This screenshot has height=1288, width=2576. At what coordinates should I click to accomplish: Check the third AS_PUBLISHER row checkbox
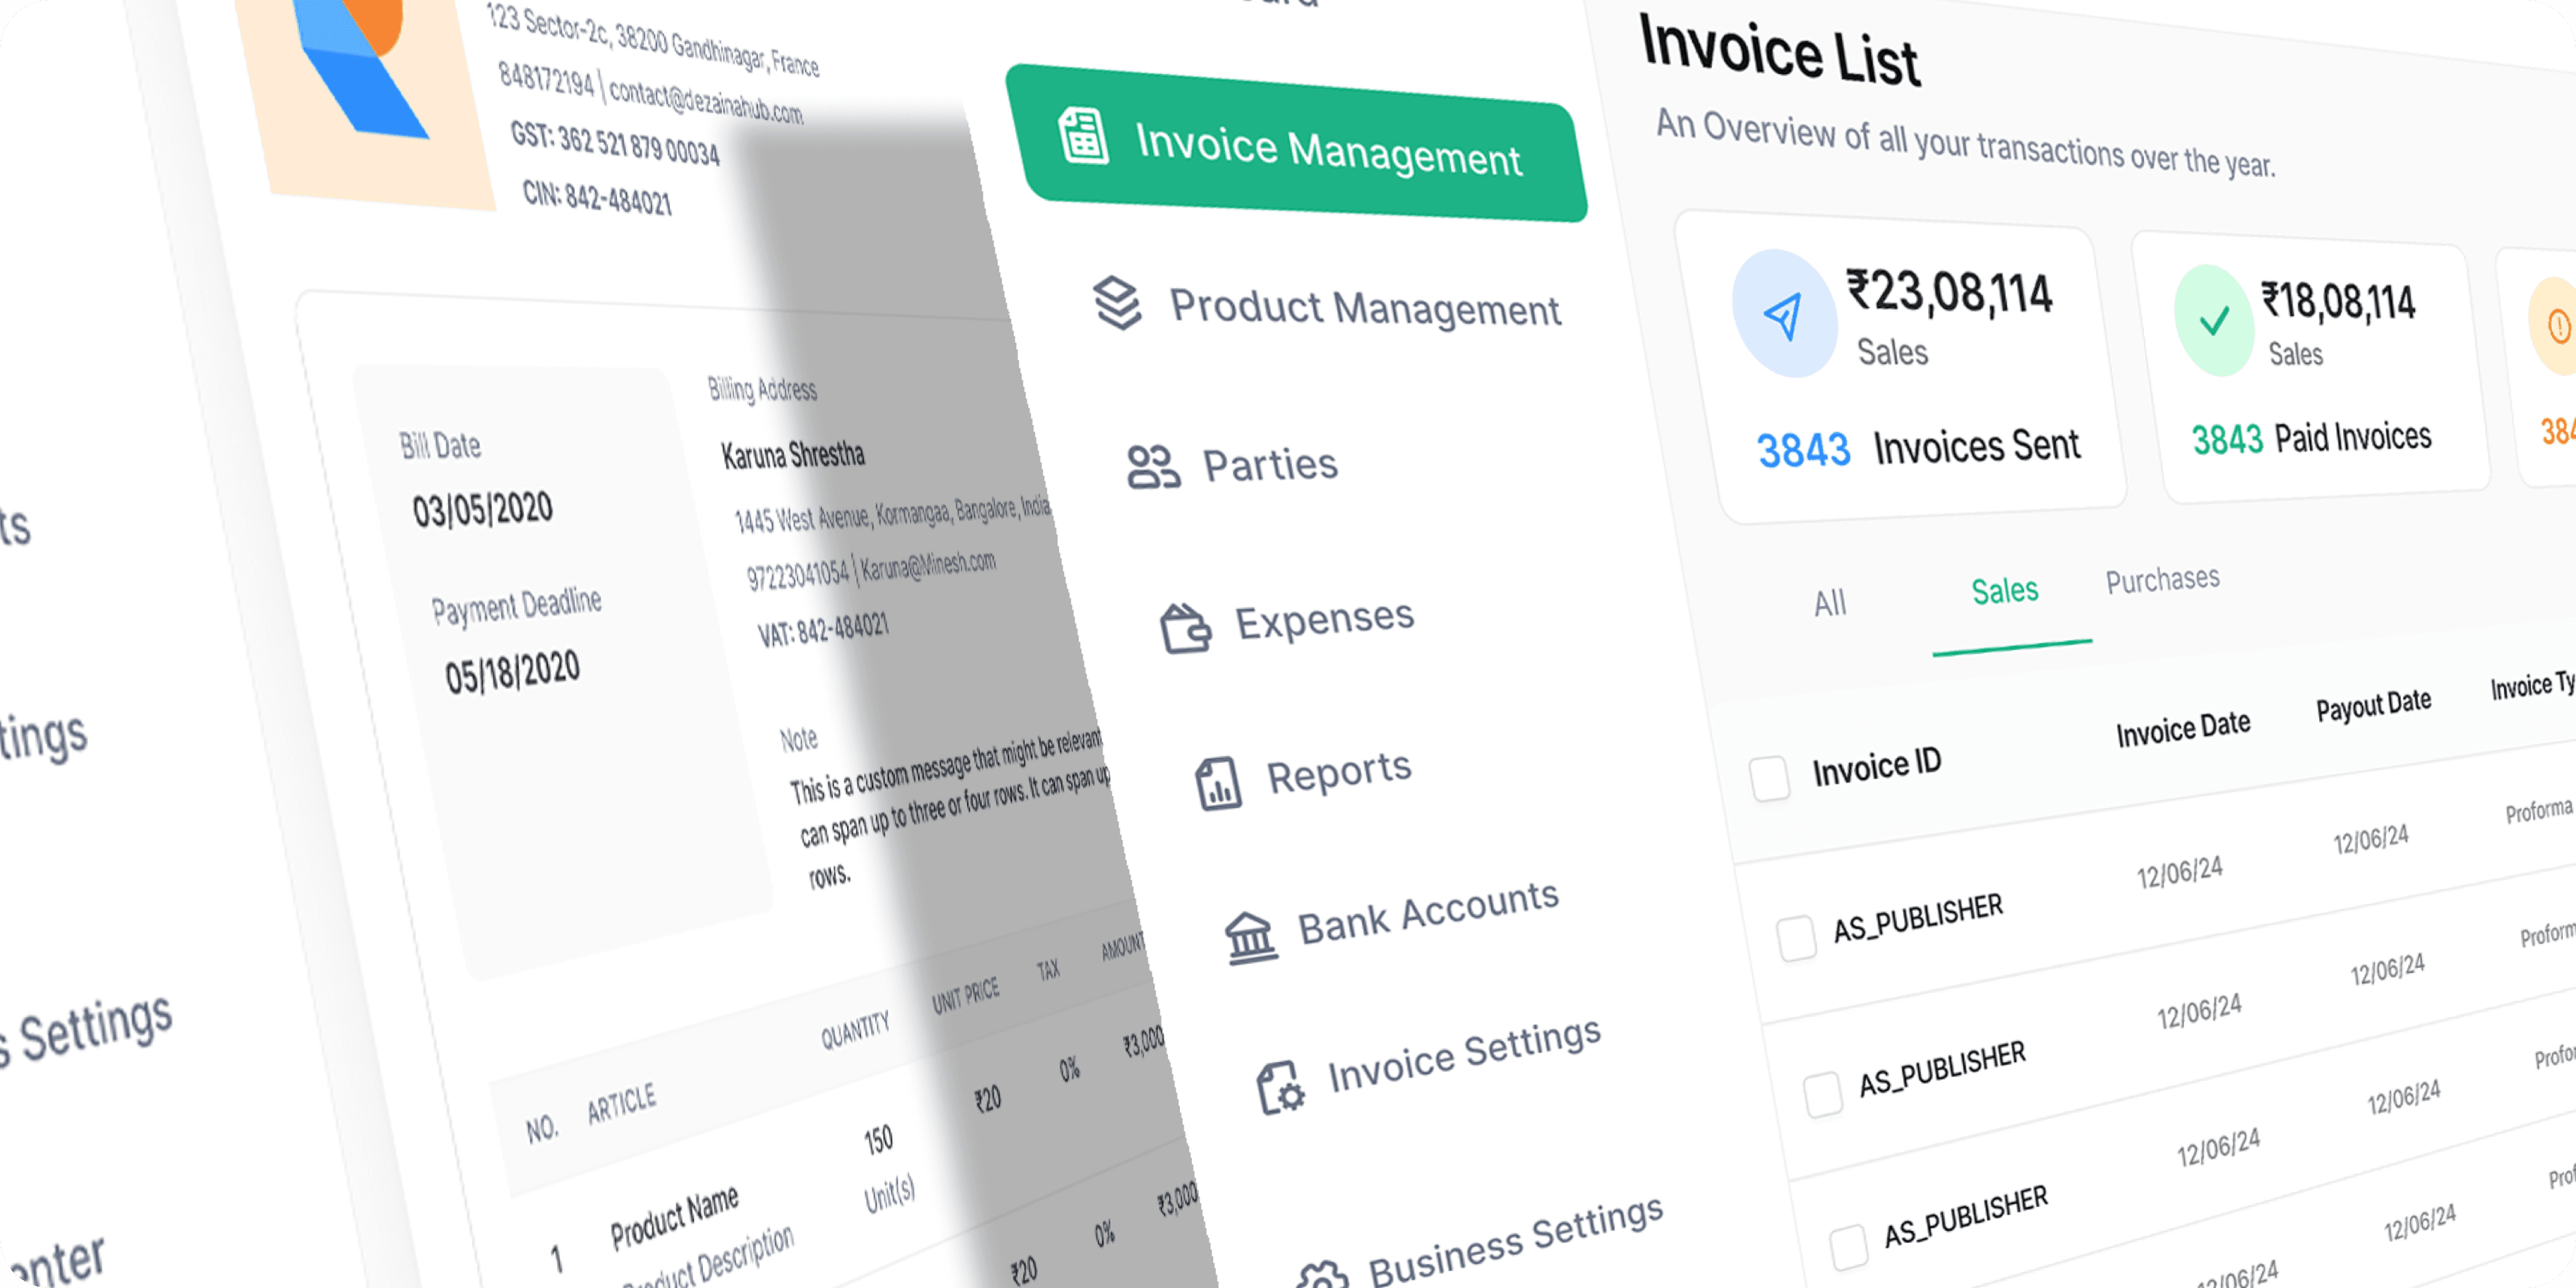[x=1848, y=1249]
